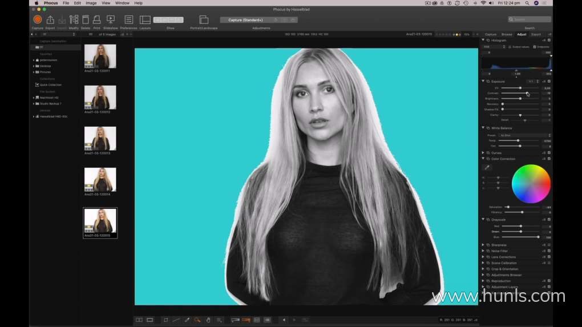Toggle the Noise Filter enable checkbox

tap(549, 251)
